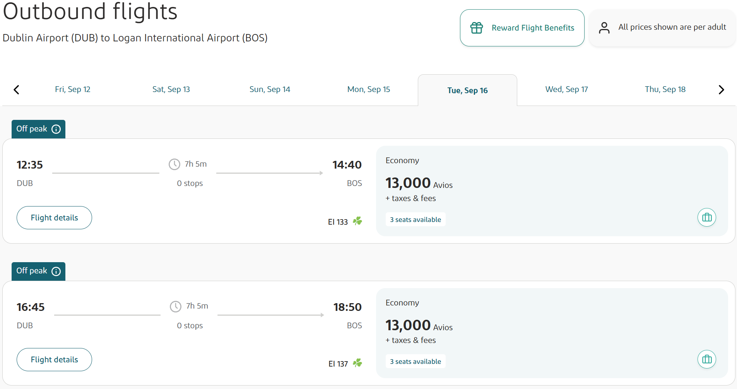737x389 pixels.
Task: Click 3 seats available badge on EI 137
Action: (x=416, y=362)
